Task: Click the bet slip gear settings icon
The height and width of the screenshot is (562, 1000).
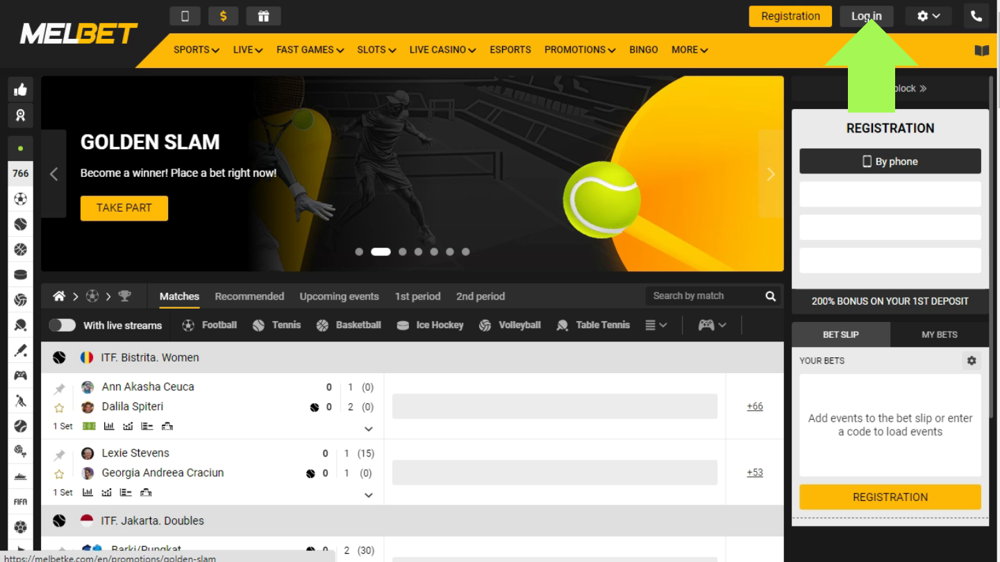Action: [972, 361]
